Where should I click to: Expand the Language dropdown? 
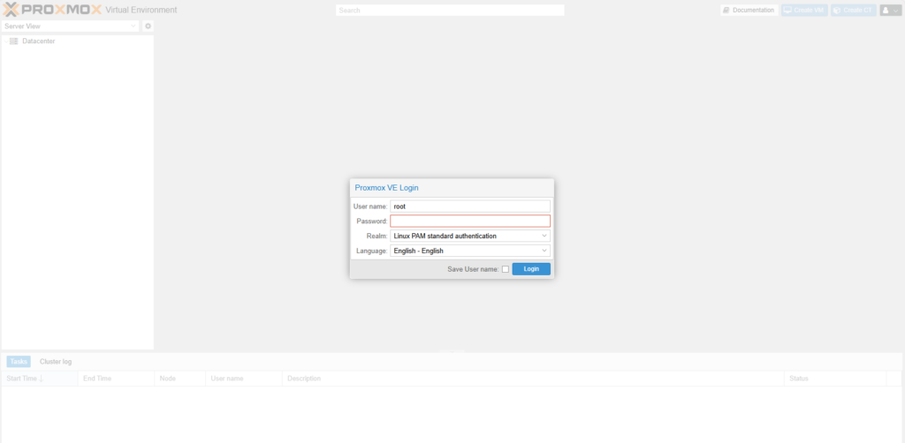[x=470, y=251]
